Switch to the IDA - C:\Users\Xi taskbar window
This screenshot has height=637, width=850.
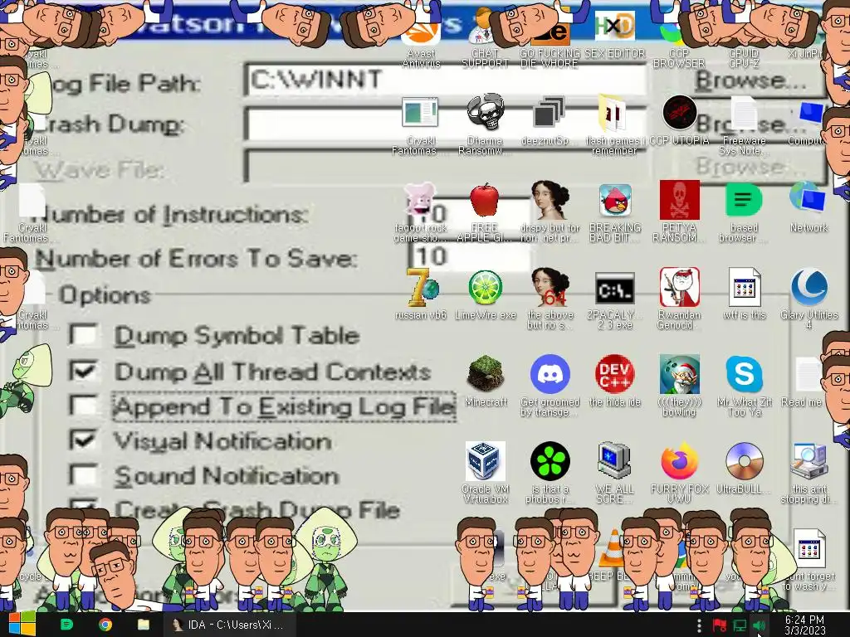point(230,625)
